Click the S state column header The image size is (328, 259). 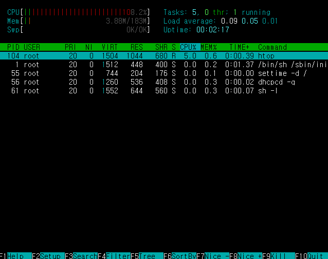(x=174, y=47)
